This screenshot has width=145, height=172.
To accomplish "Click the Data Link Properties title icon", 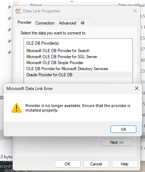I will click(x=18, y=11).
